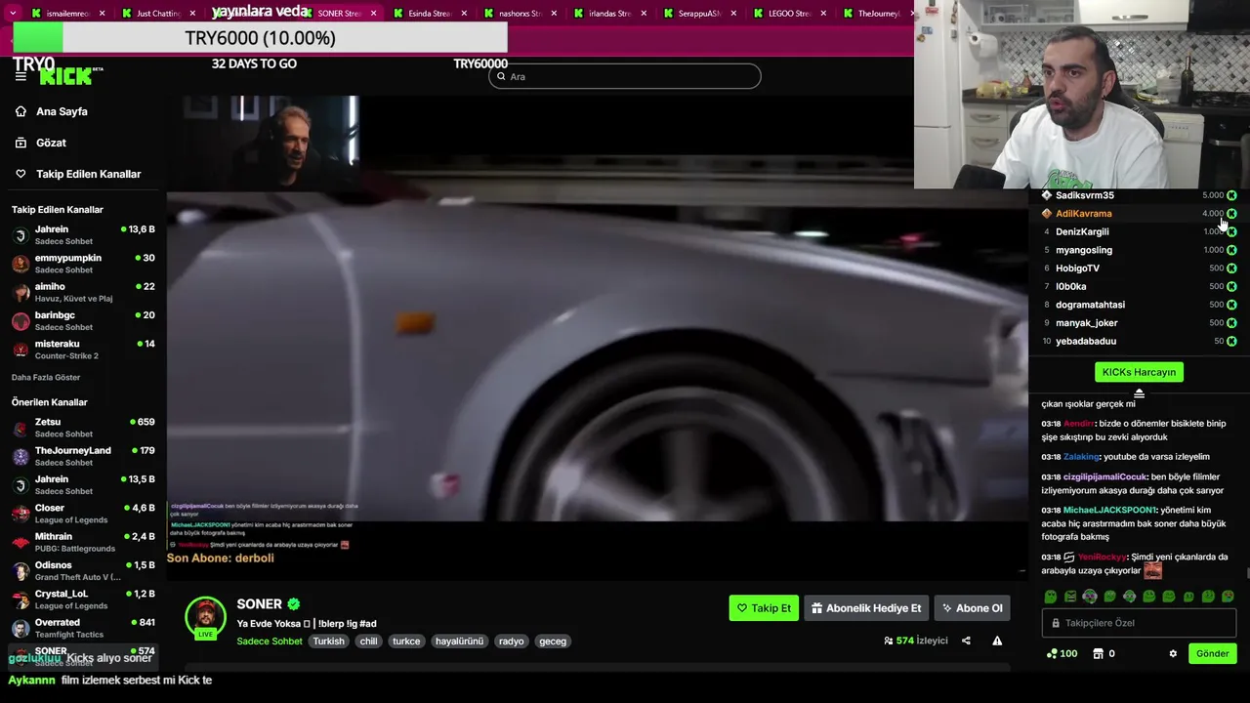
Task: Select the hayalürünü tag
Action: [460, 641]
